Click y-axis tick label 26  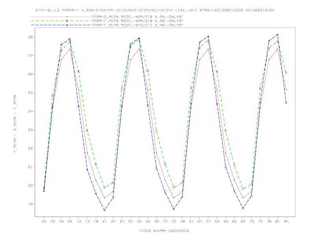coord(30,74)
